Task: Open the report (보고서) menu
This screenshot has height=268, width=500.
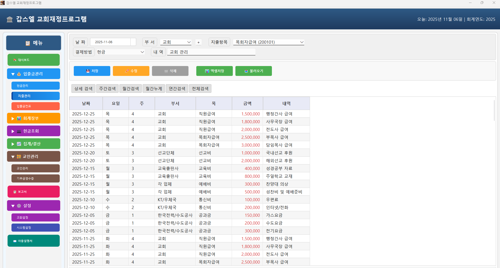Action: 34,192
